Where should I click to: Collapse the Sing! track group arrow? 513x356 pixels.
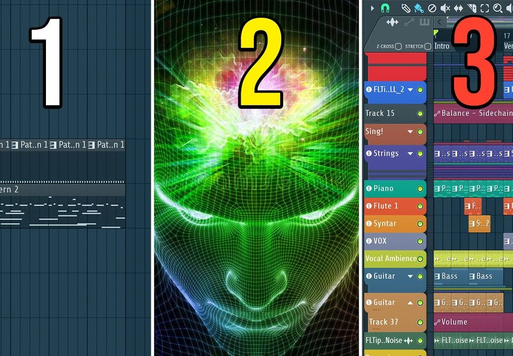[x=410, y=132]
